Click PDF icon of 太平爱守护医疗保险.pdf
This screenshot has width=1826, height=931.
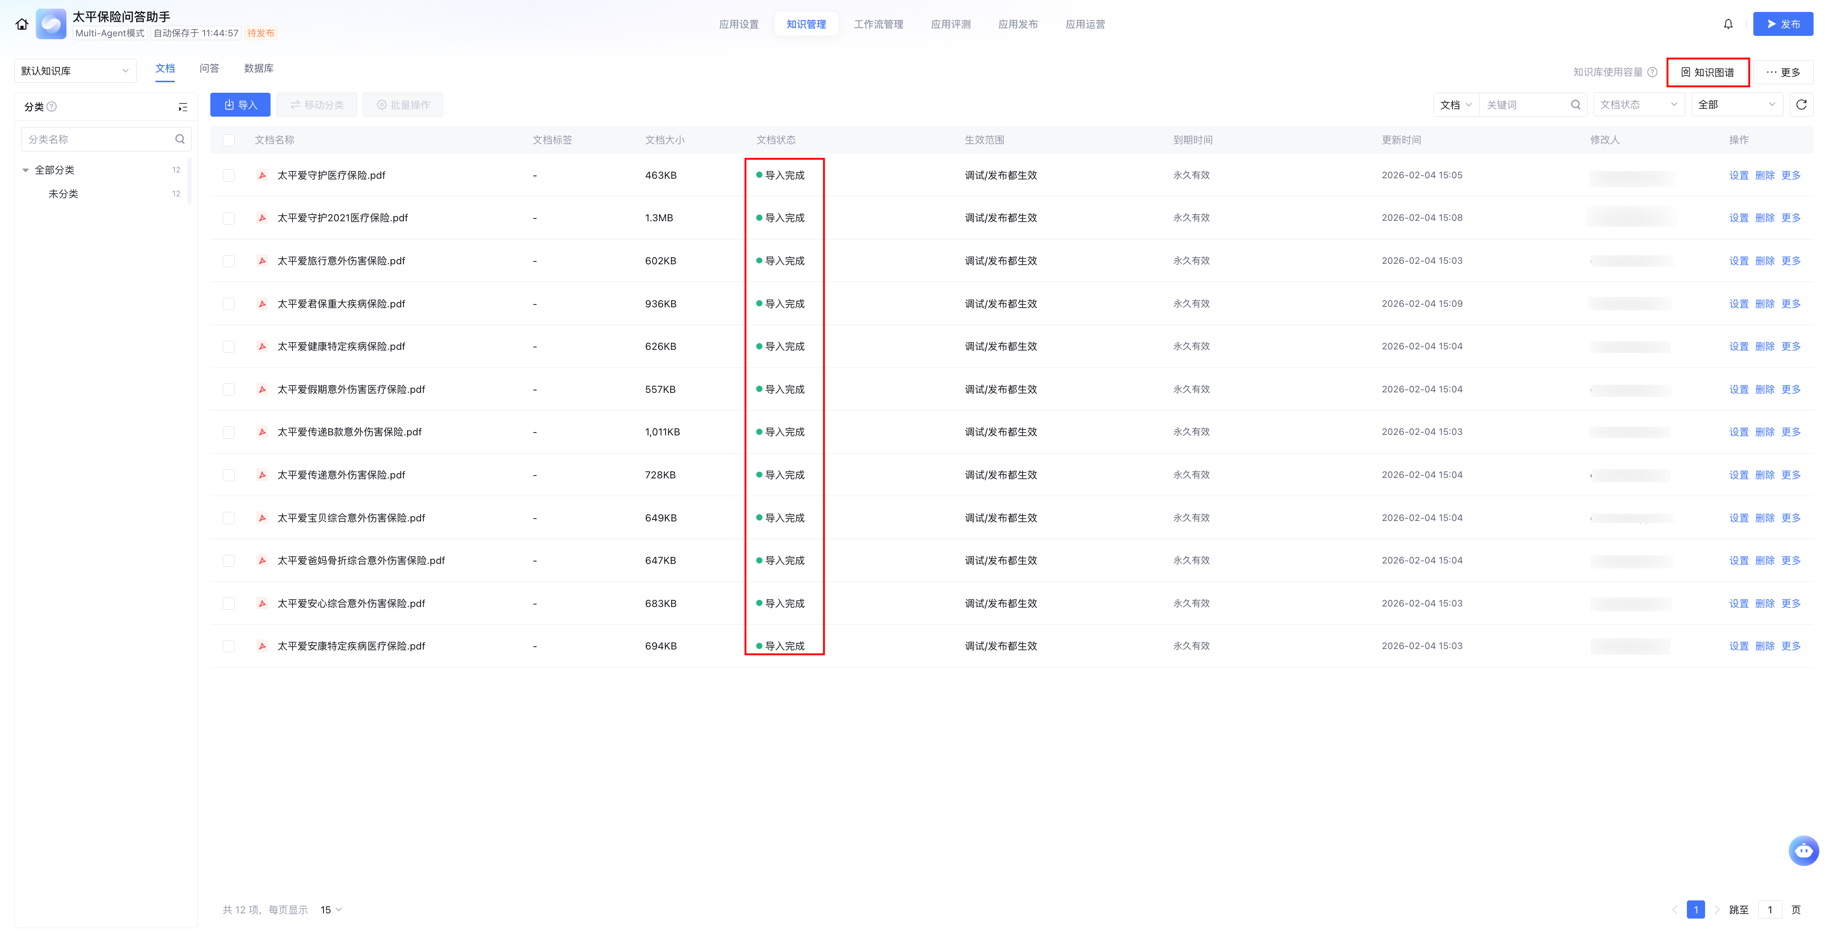262,175
